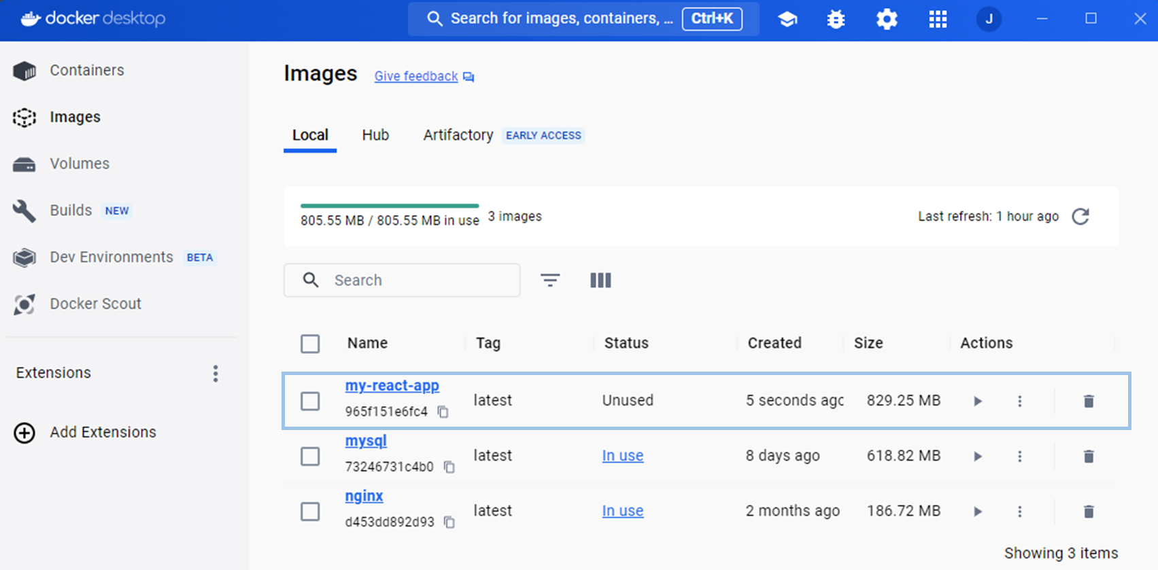
Task: Click the Add Extensions plus icon
Action: click(24, 432)
